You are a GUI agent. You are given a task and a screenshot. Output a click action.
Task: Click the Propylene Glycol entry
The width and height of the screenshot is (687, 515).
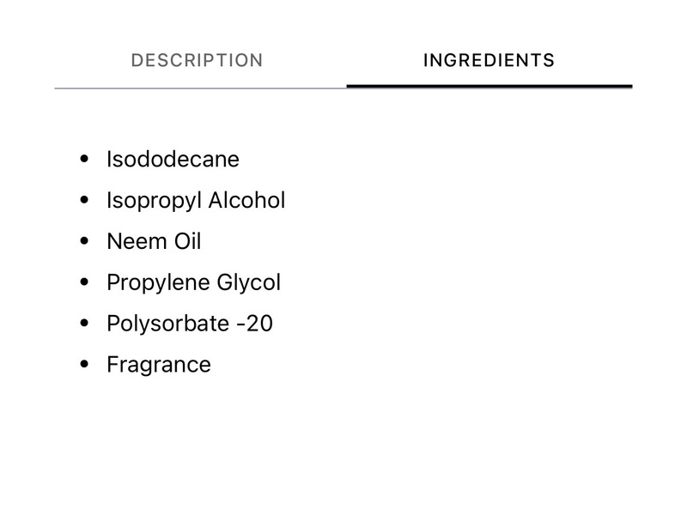click(x=193, y=282)
